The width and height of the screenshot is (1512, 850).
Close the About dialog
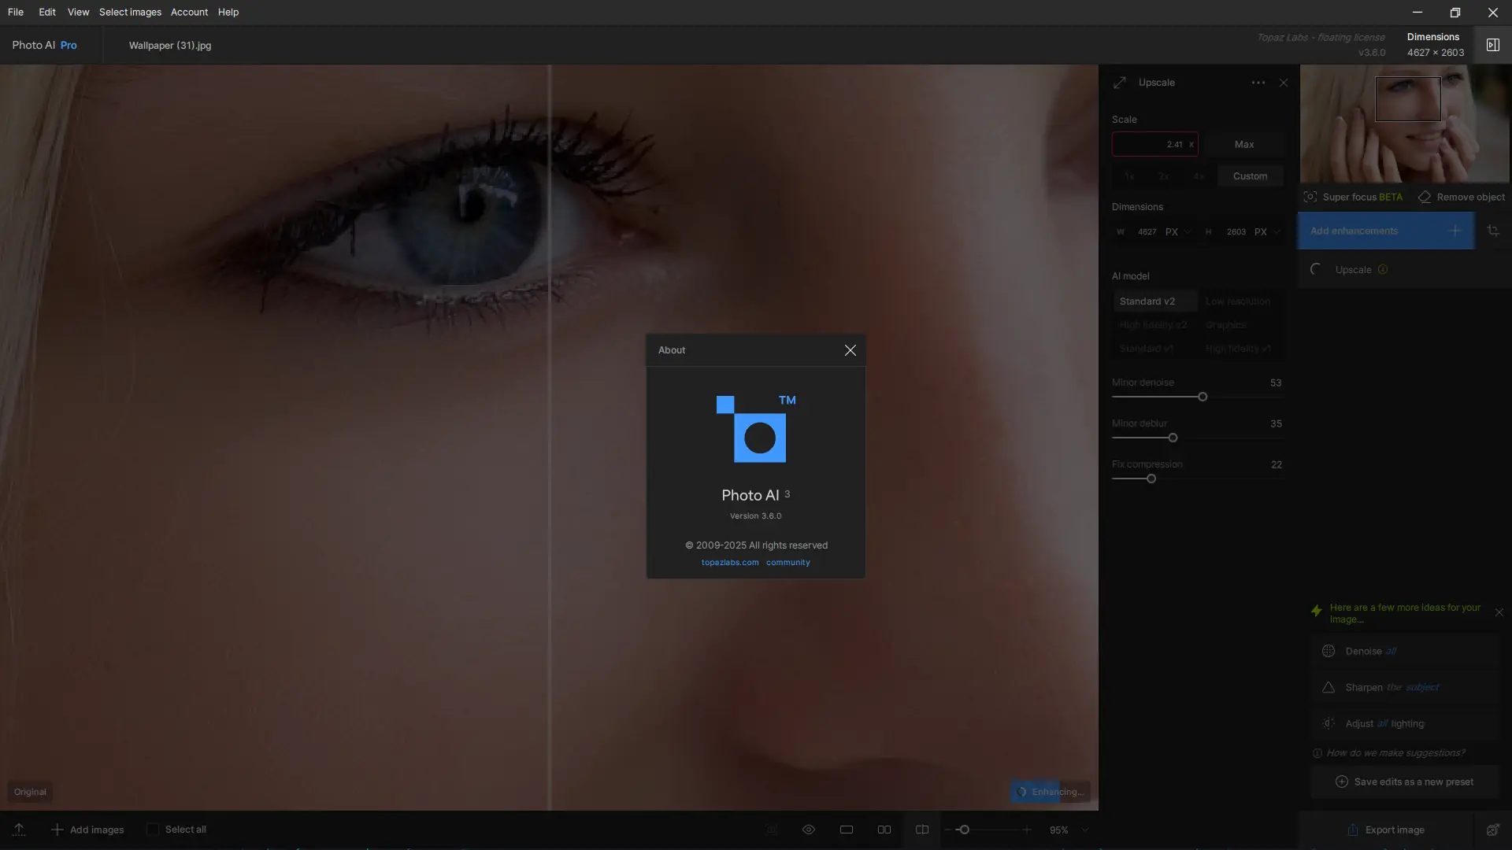(850, 350)
